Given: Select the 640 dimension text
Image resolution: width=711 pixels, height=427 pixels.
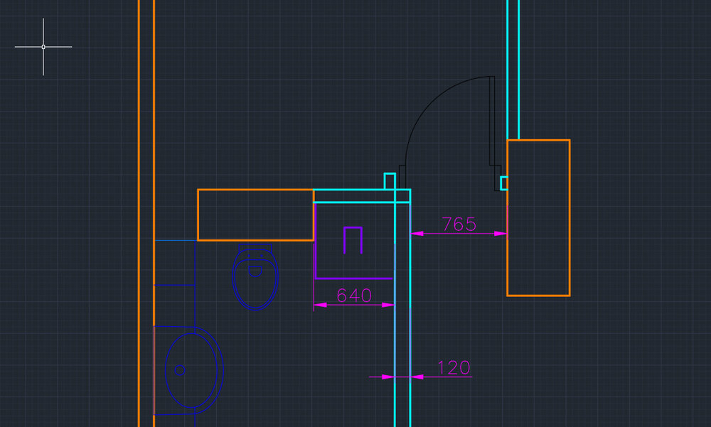Looking at the screenshot, I should (354, 296).
